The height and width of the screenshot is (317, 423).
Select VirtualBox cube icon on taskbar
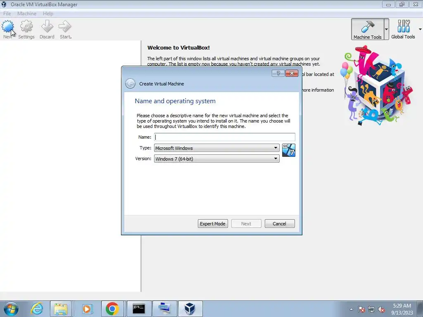tap(190, 309)
